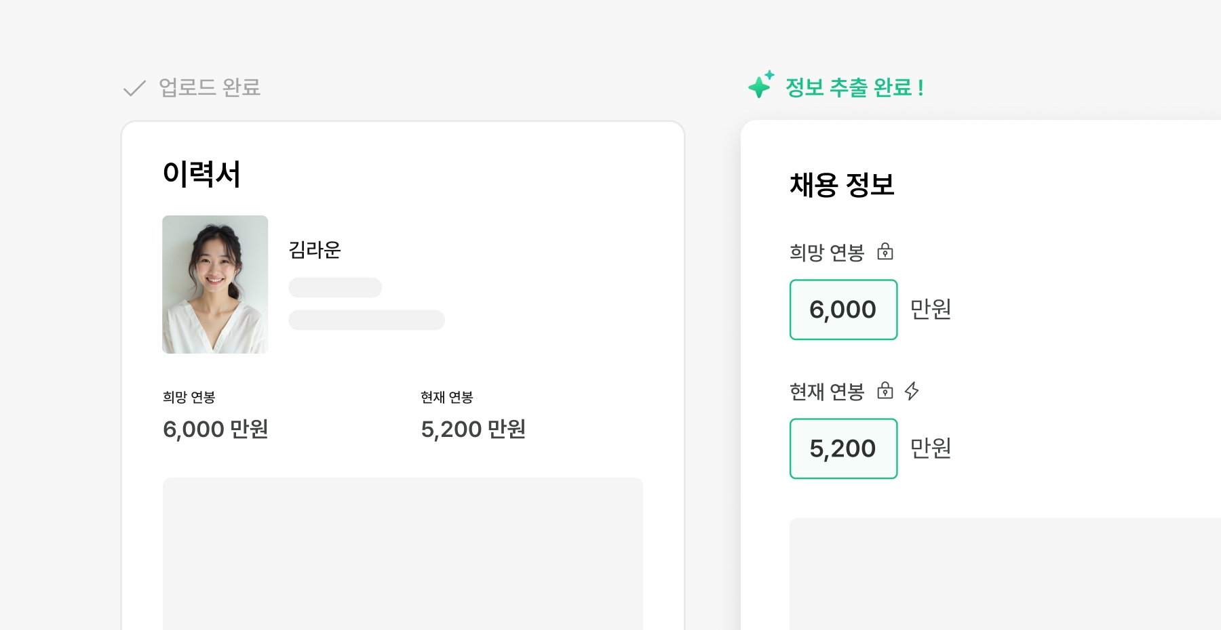1221x630 pixels.
Task: Select the applicant name 김라운
Action: (315, 250)
